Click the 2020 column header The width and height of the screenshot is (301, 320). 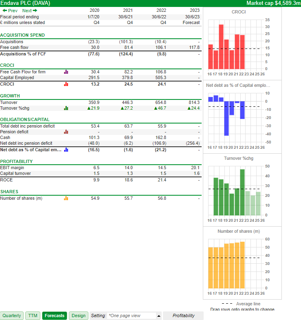[x=94, y=11]
